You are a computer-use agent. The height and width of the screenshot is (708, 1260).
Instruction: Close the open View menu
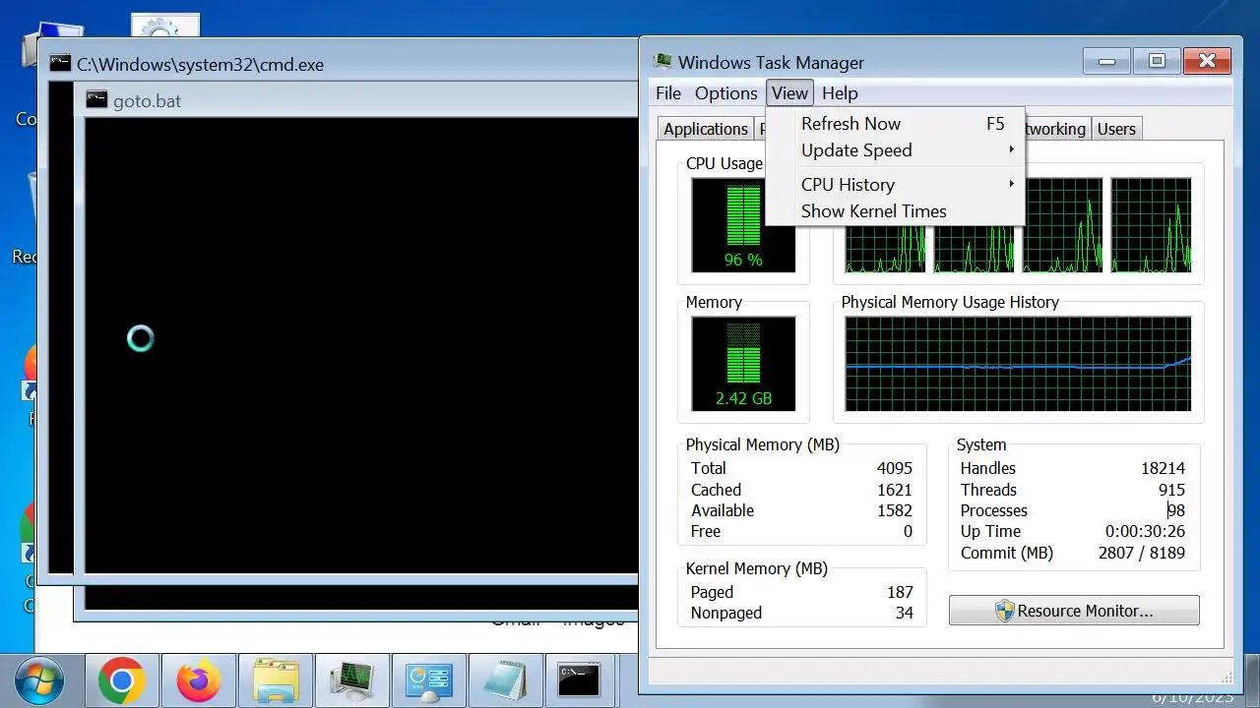point(789,93)
